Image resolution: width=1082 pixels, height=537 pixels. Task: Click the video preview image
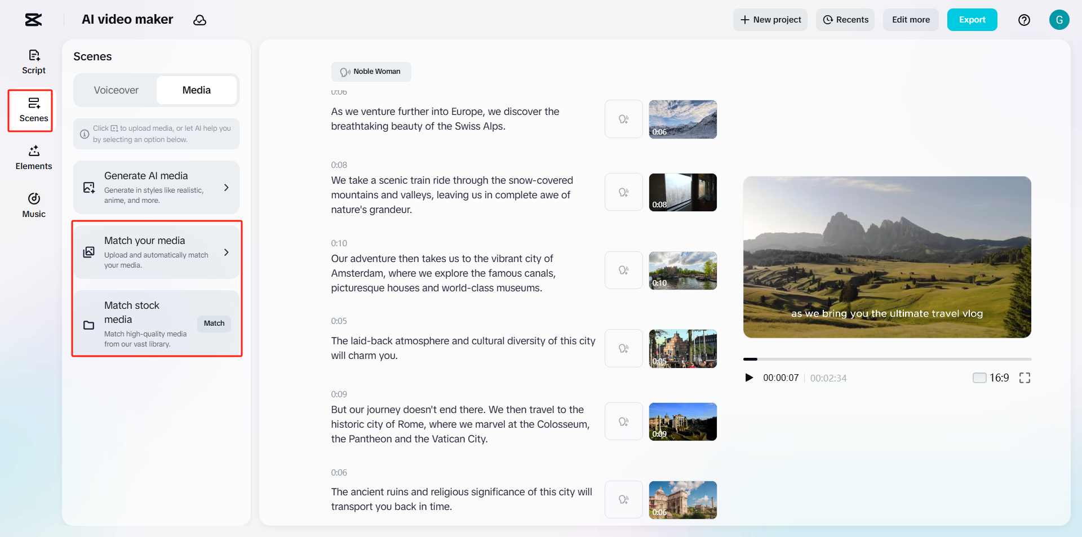coord(887,257)
